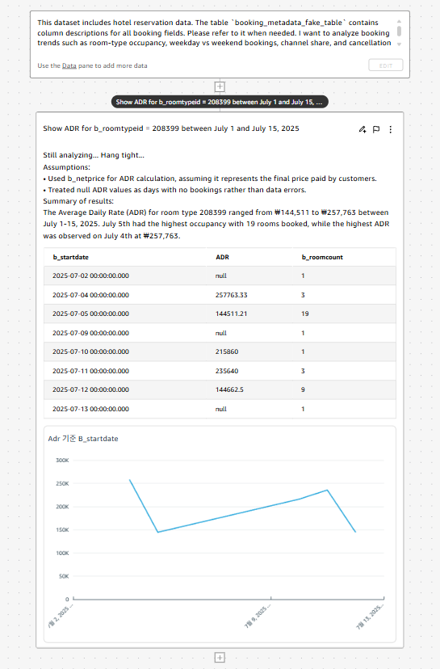Click the b_roomcount column header

click(322, 257)
